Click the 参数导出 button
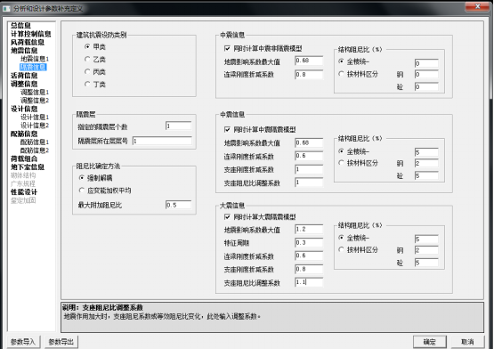Screen dimensions: 494x349 click(x=61, y=342)
